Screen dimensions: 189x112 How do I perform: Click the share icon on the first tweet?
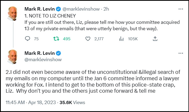[155, 39]
